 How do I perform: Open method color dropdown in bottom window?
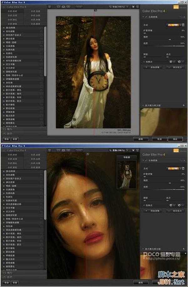tap(180, 168)
